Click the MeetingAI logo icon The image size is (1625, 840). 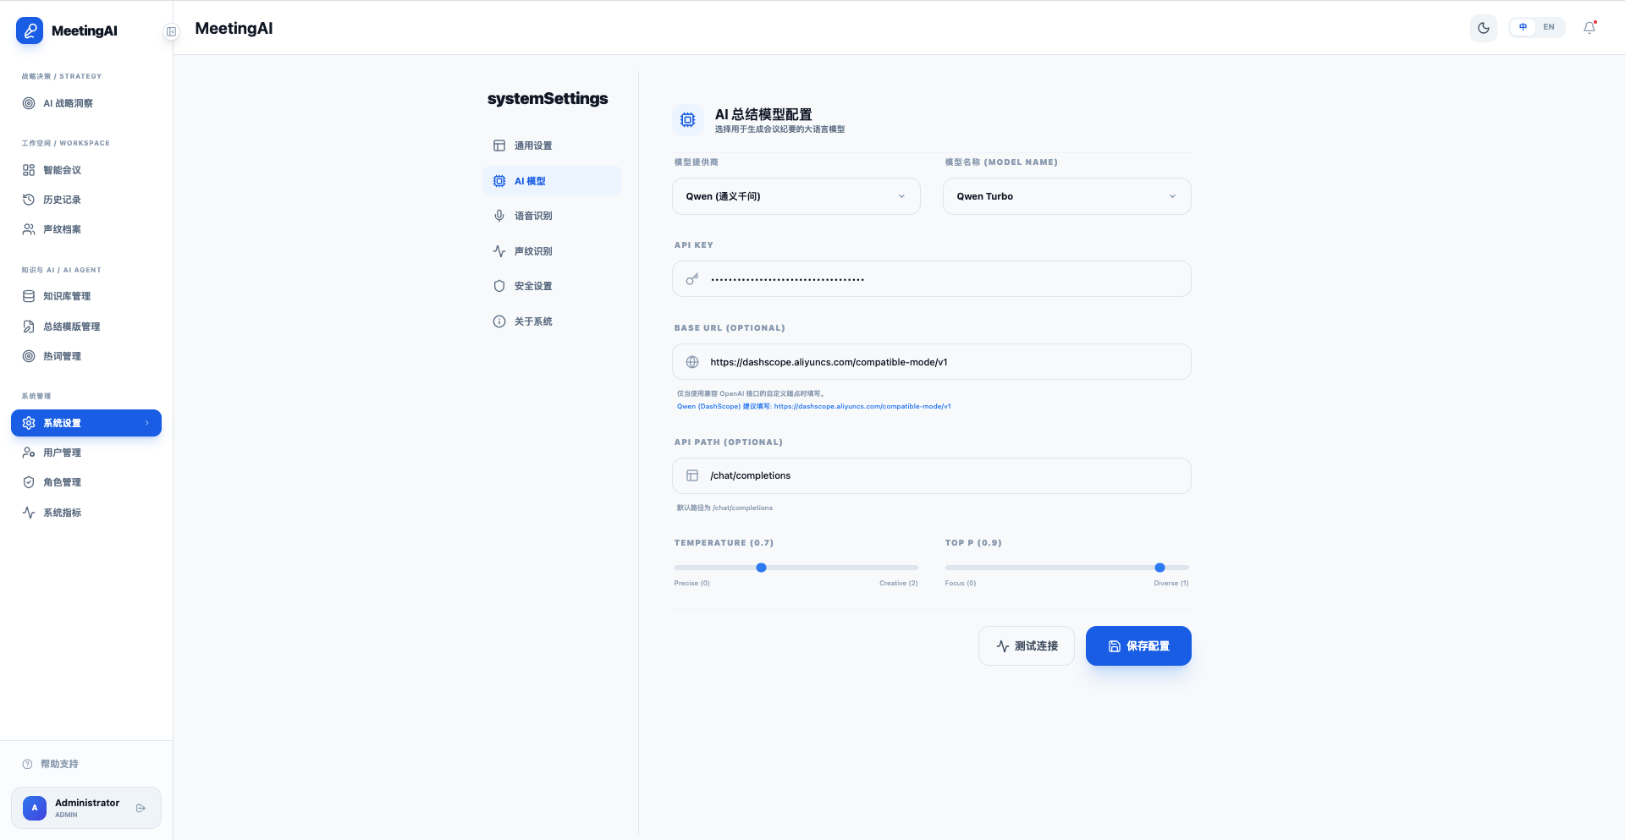(30, 30)
